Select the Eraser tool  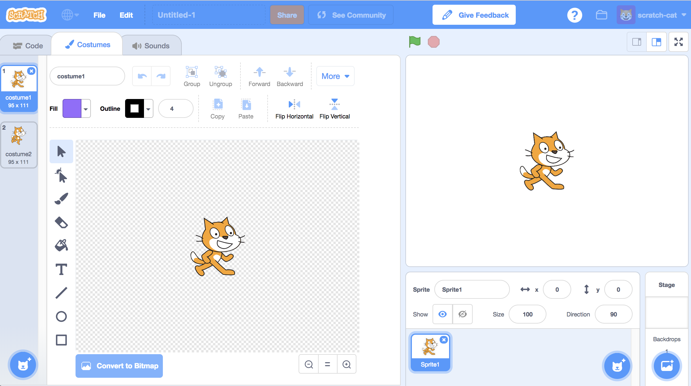(61, 222)
